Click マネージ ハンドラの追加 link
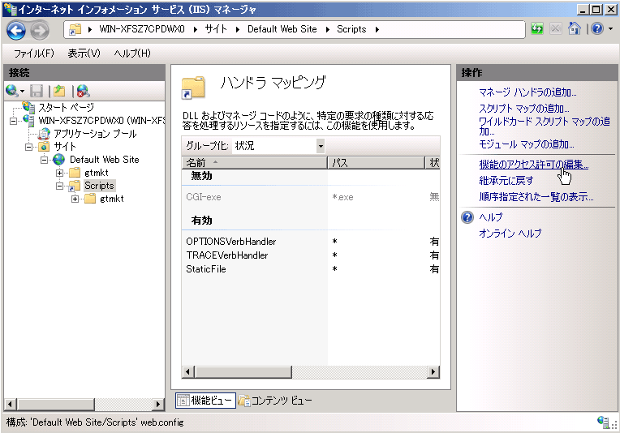 527,92
